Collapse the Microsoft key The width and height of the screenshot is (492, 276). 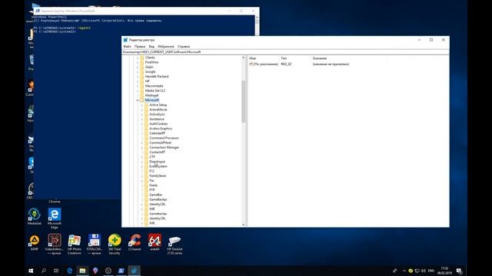(138, 100)
